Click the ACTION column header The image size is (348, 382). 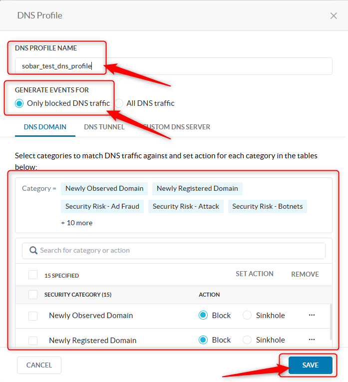(x=209, y=295)
